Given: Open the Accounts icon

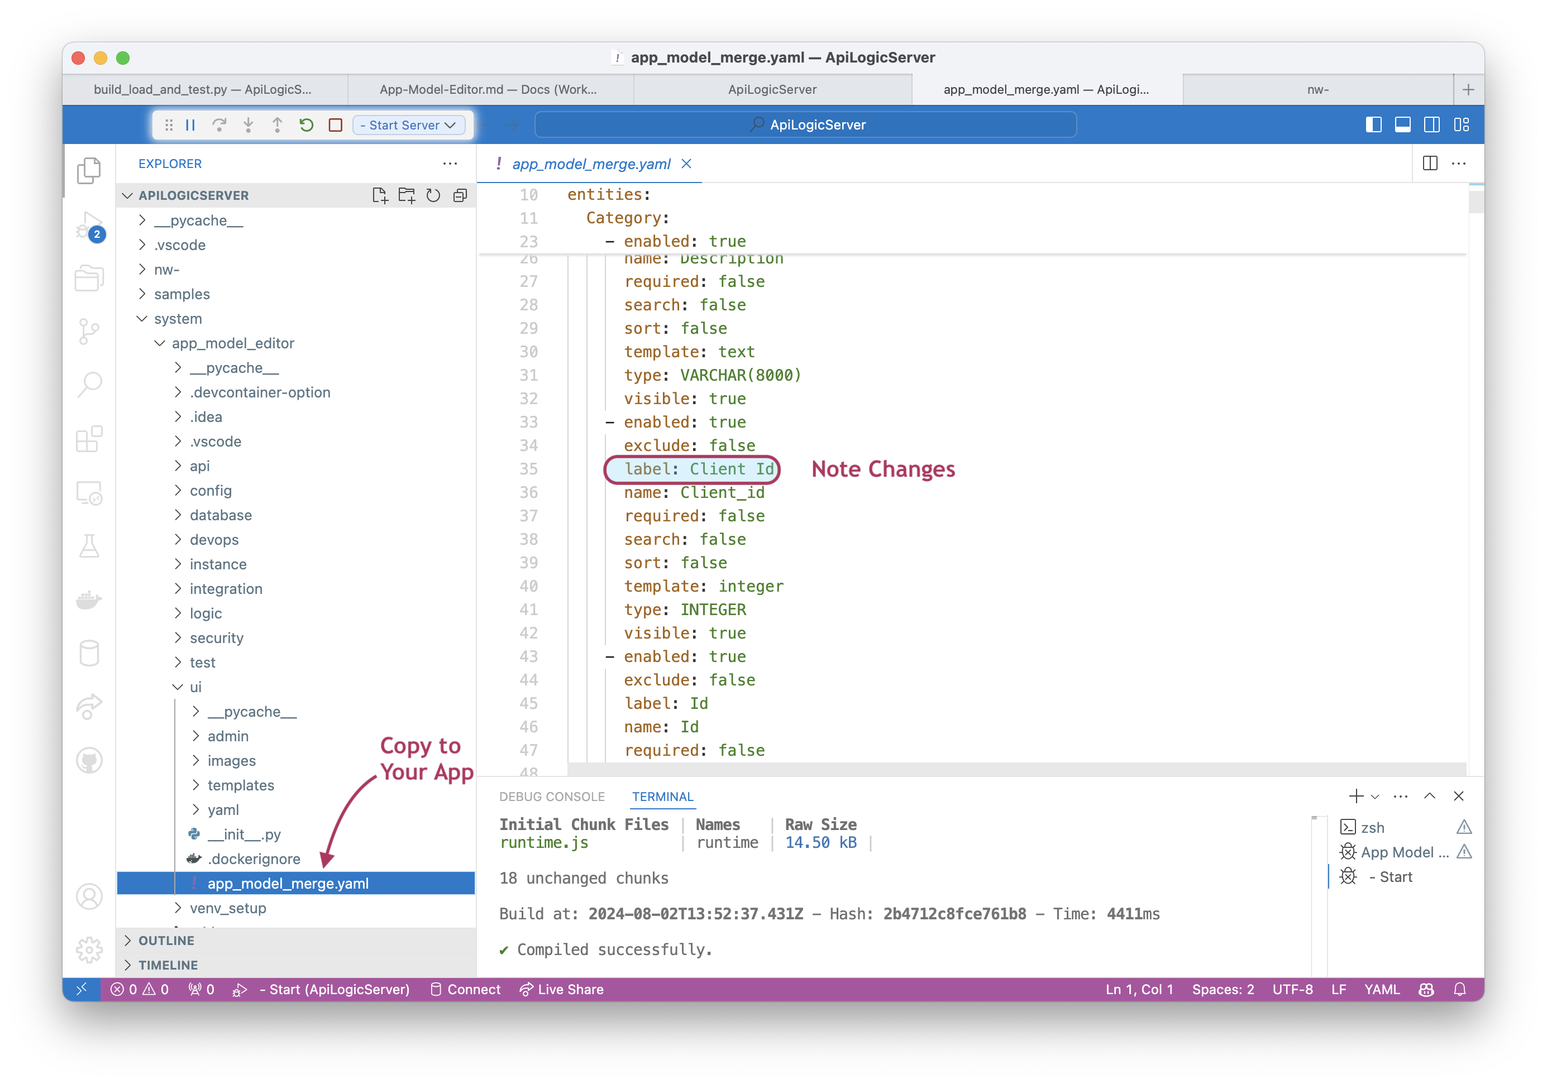Looking at the screenshot, I should pos(89,897).
